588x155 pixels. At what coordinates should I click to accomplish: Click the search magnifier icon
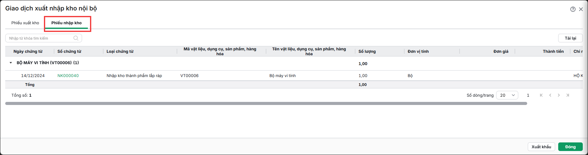[76, 38]
